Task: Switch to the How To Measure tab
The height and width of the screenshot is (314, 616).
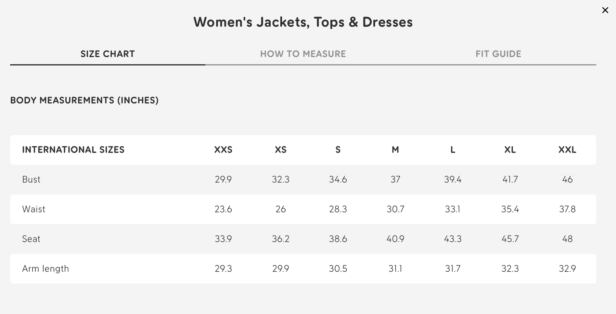Action: click(x=303, y=54)
